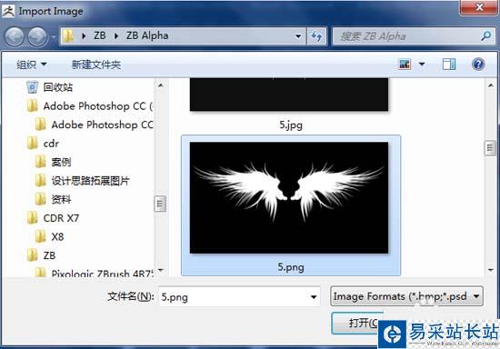Click the folder icon next to cdr
Image resolution: width=500 pixels, height=349 pixels.
(x=32, y=143)
